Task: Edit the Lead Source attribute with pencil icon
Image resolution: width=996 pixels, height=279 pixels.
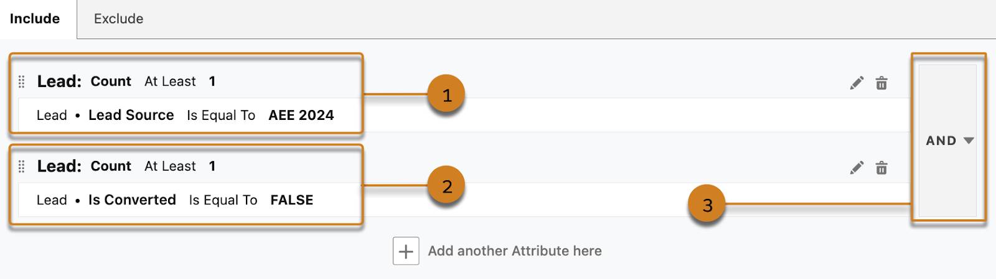Action: (x=857, y=83)
